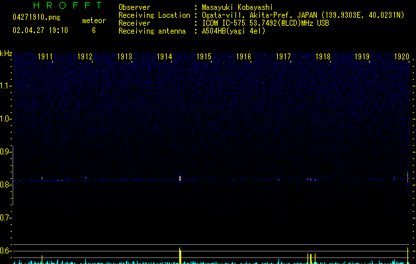The image size is (416, 264).
Task: Click the Receiving antenna label
Action: pos(152,31)
